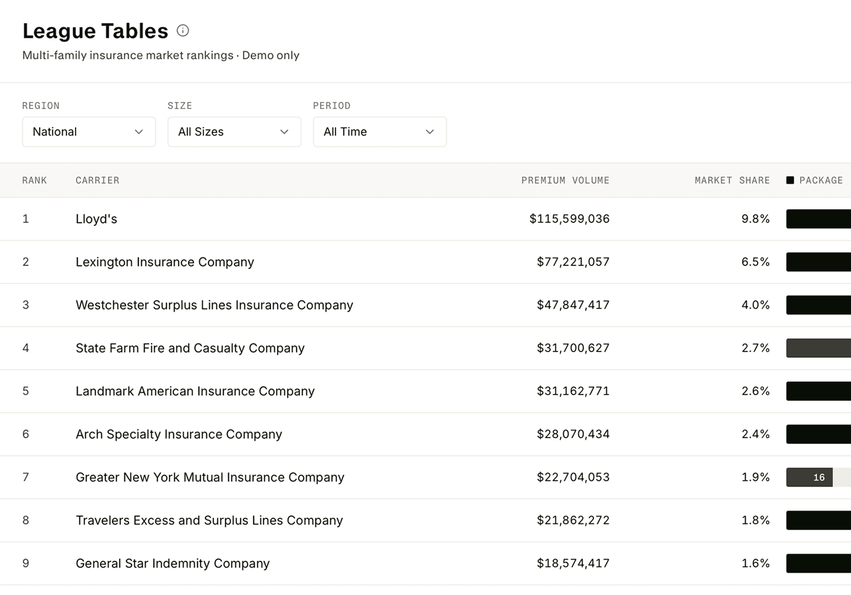This screenshot has width=851, height=595.
Task: Click the chevron in the Period selector
Action: [430, 132]
